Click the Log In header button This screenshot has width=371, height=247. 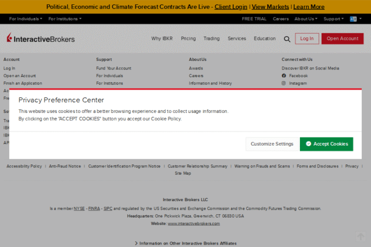307,39
